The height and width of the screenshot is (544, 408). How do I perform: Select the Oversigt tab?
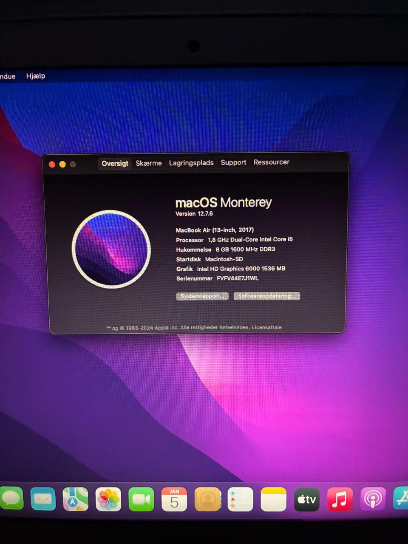(x=115, y=164)
